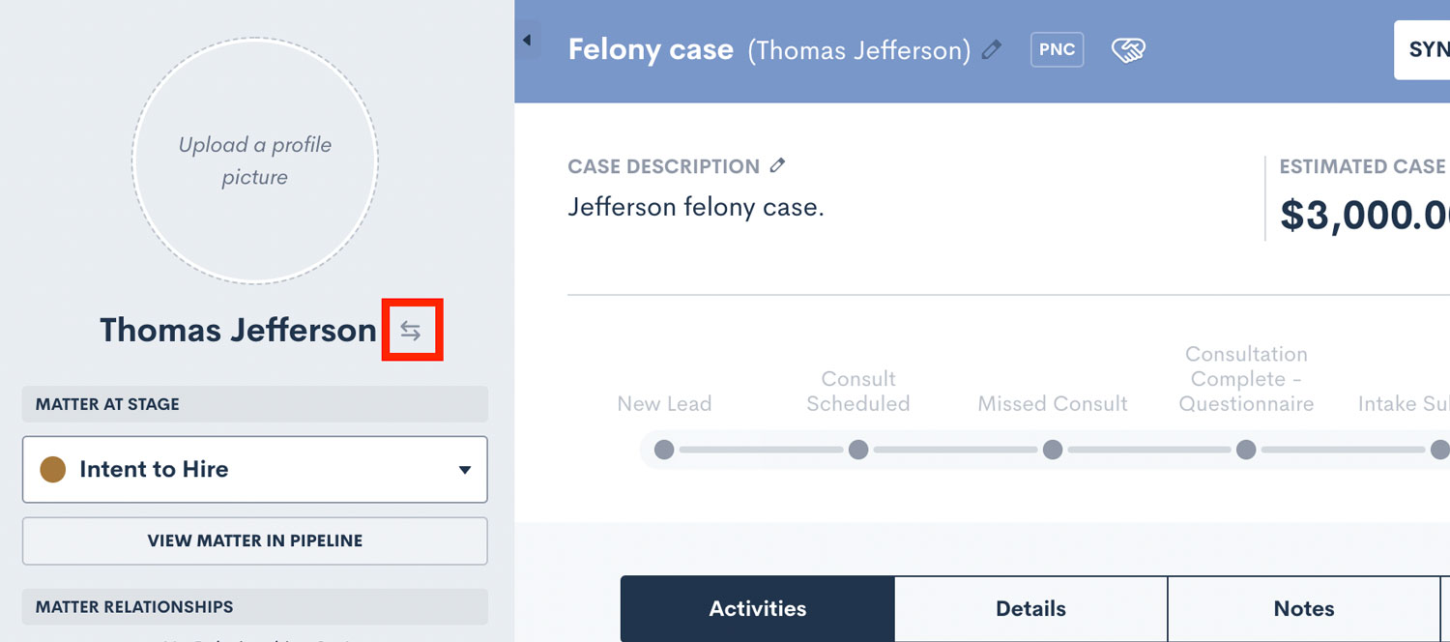This screenshot has height=642, width=1450.
Task: Click the dropdown arrow on Intent to Hire
Action: [465, 470]
